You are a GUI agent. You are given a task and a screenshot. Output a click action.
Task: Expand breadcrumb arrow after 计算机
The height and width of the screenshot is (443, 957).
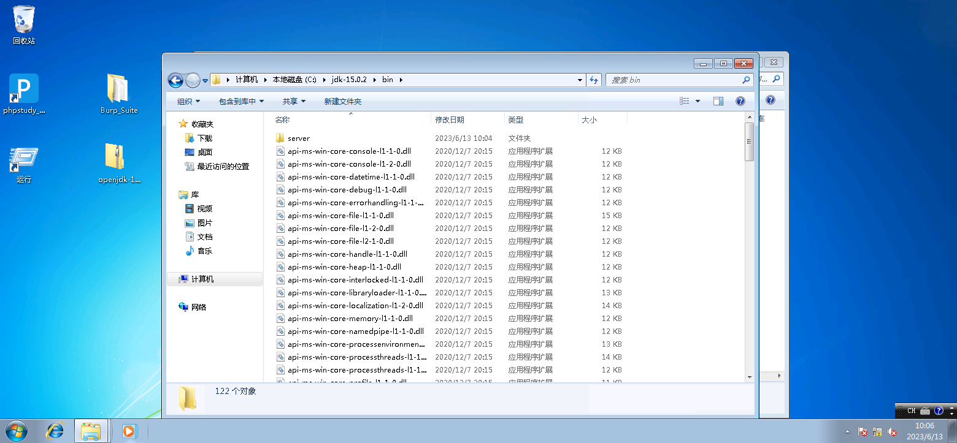(266, 80)
